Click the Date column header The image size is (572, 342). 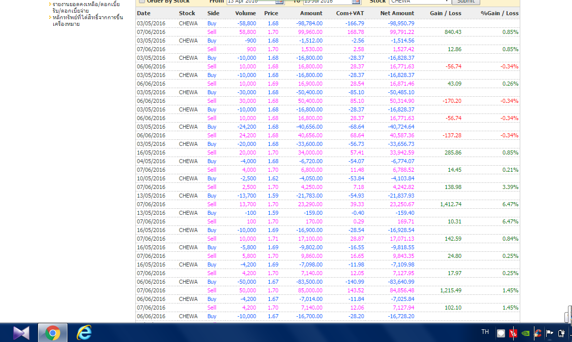(x=144, y=14)
